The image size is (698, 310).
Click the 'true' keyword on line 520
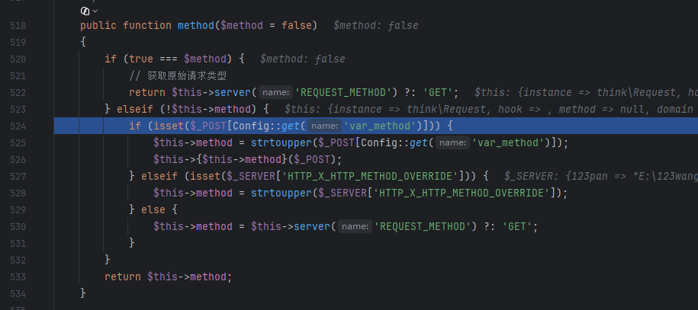click(141, 59)
